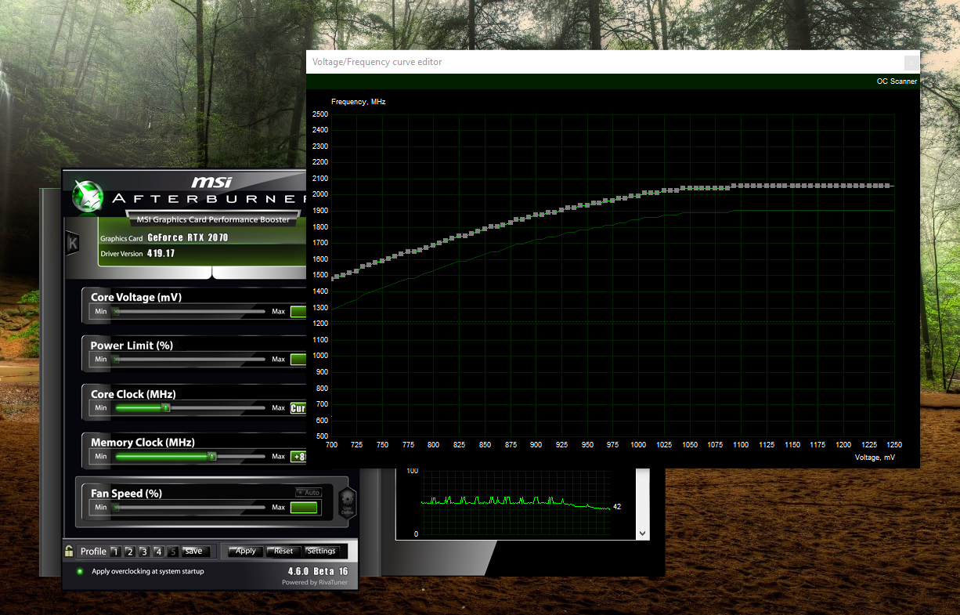The height and width of the screenshot is (615, 960).
Task: Click the Fan Speed slider track
Action: (x=189, y=508)
